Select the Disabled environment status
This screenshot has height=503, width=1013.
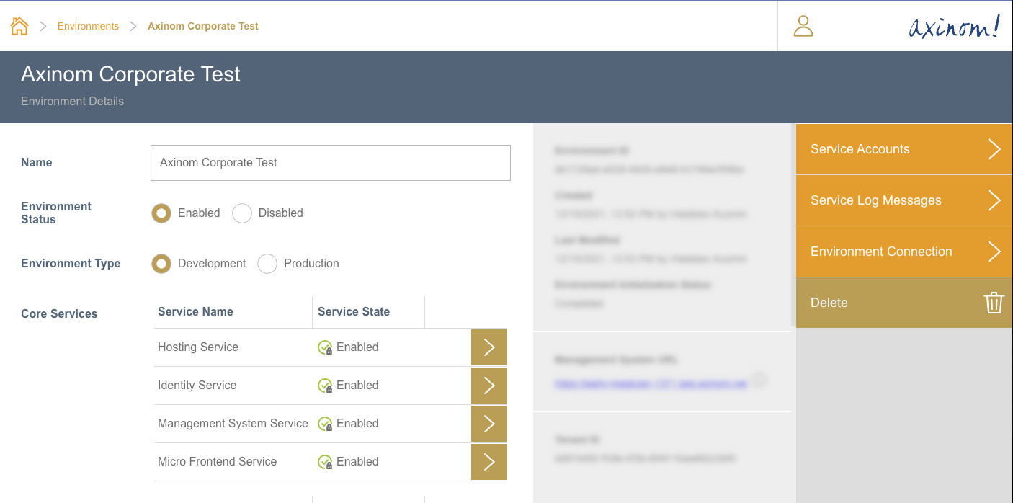coord(242,213)
